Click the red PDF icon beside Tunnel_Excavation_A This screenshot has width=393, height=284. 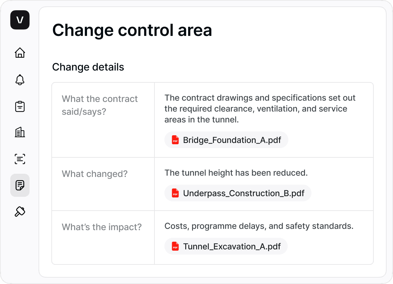point(175,246)
